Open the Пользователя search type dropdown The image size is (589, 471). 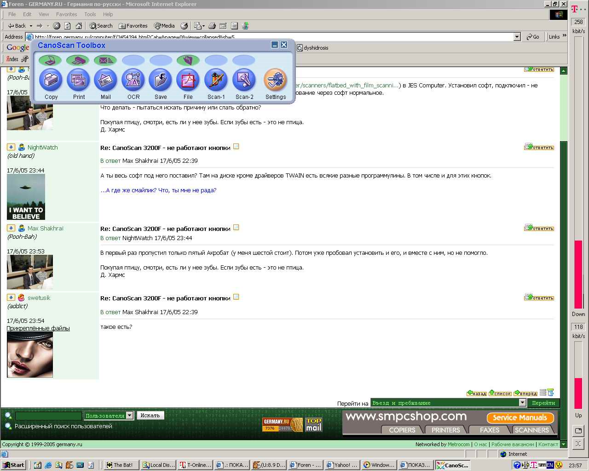(130, 415)
